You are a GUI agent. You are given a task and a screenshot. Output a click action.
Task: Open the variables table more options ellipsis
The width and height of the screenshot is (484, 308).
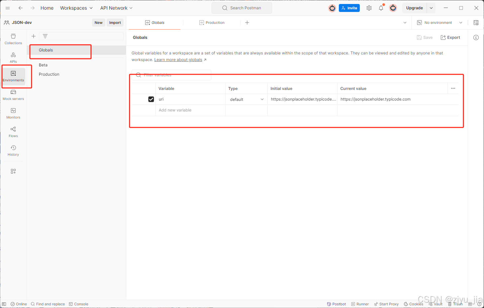click(x=453, y=88)
